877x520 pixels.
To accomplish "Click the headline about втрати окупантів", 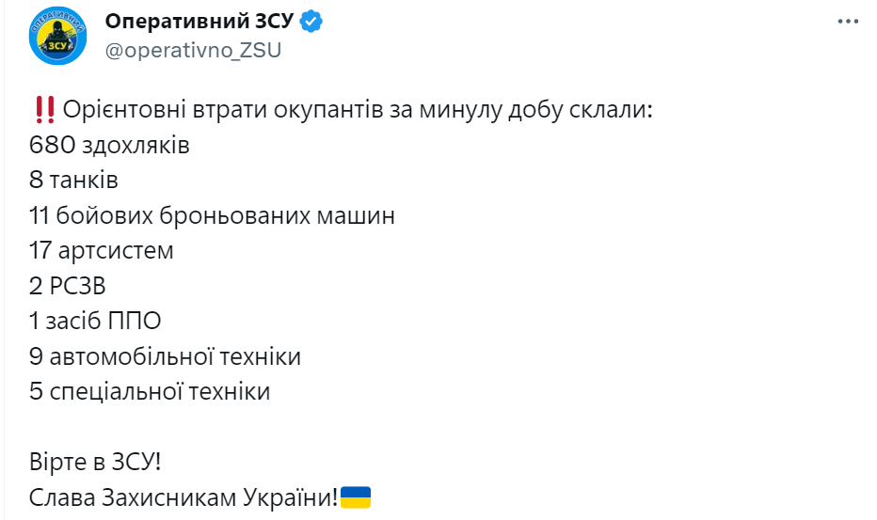I will coord(358,110).
